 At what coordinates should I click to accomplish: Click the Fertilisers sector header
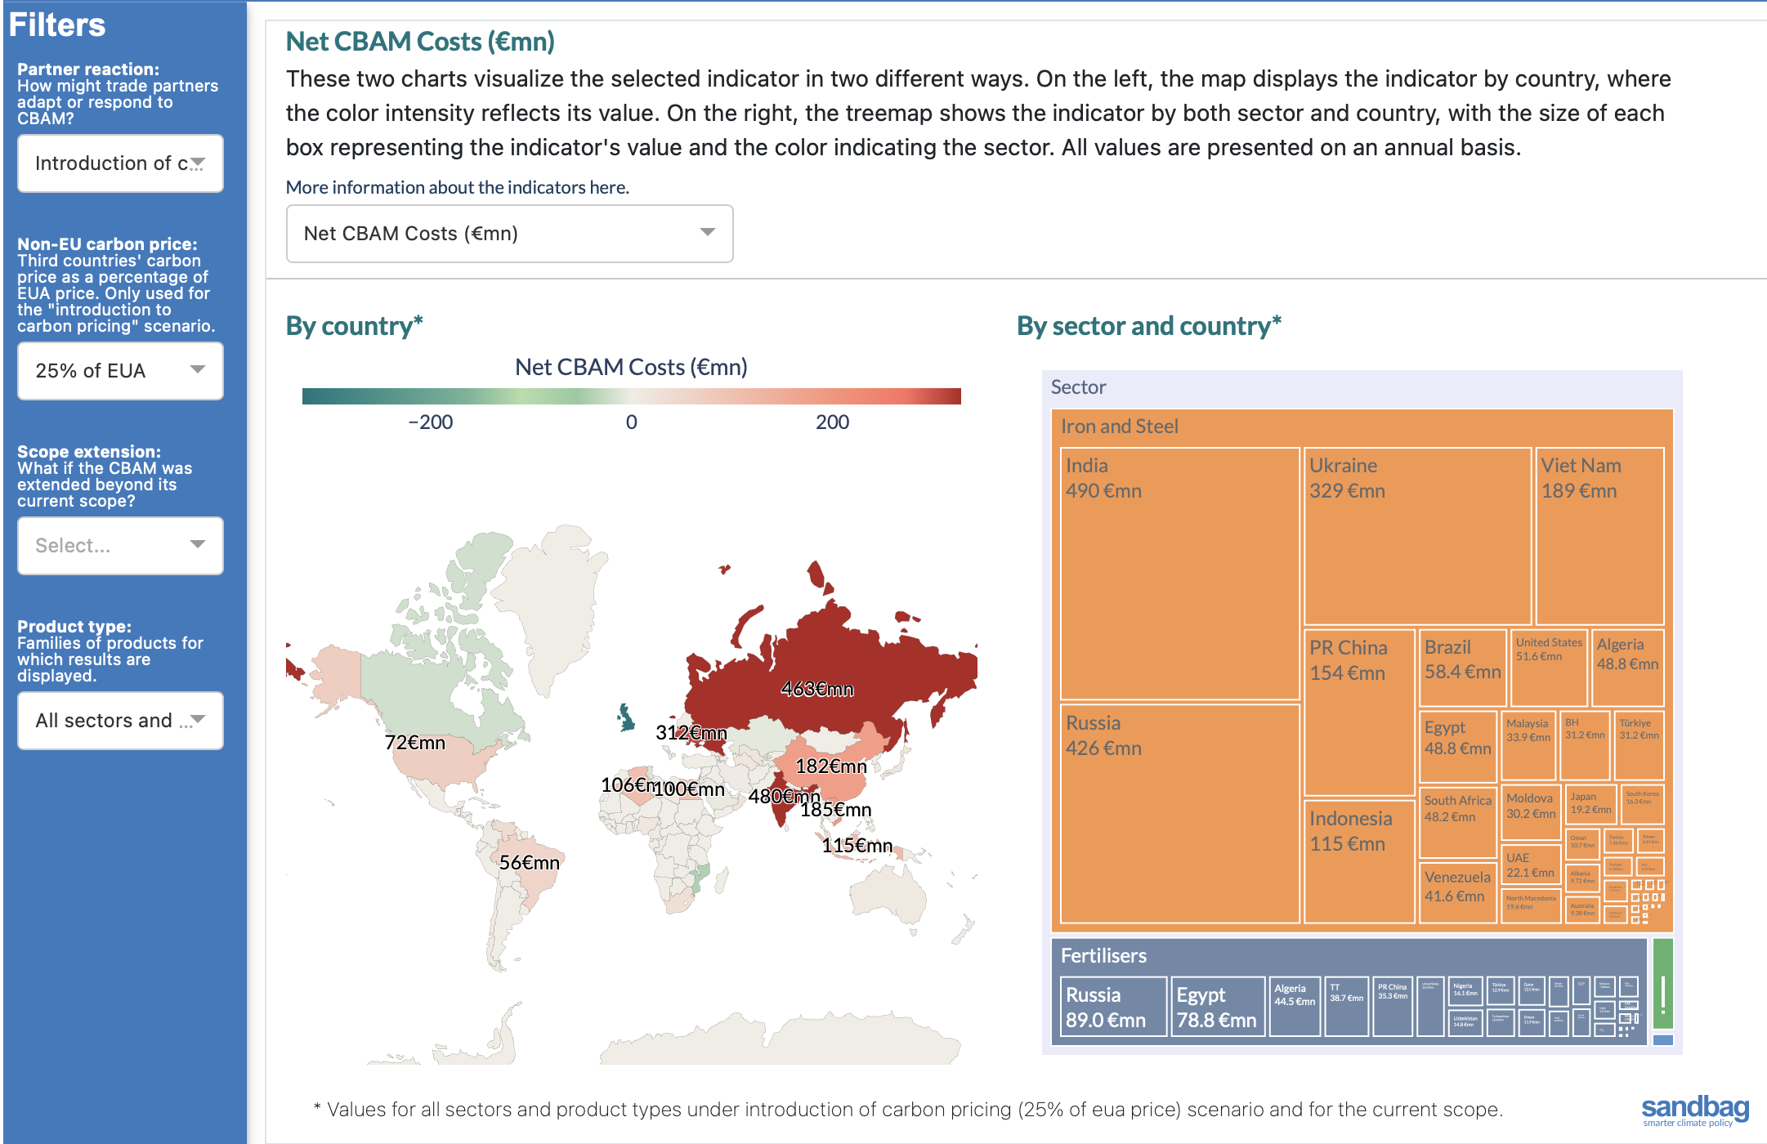pyautogui.click(x=1103, y=955)
